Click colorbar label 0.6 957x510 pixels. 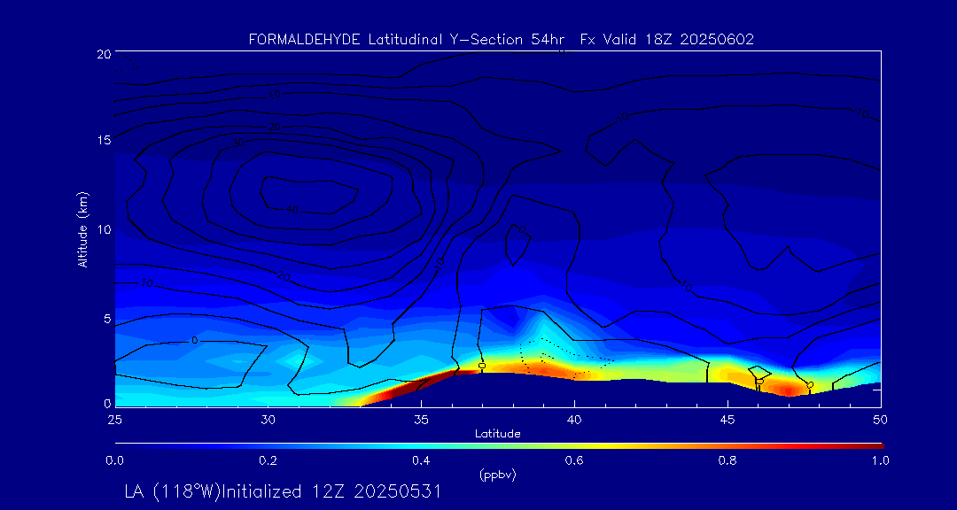point(574,460)
